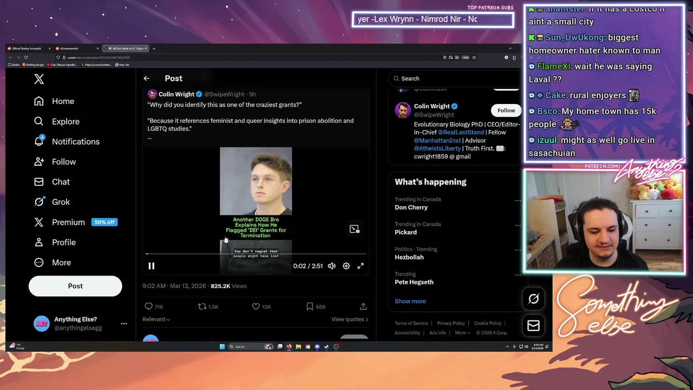Screen dimensions: 693x390
Task: Open Home from the sidebar
Action: [54, 101]
